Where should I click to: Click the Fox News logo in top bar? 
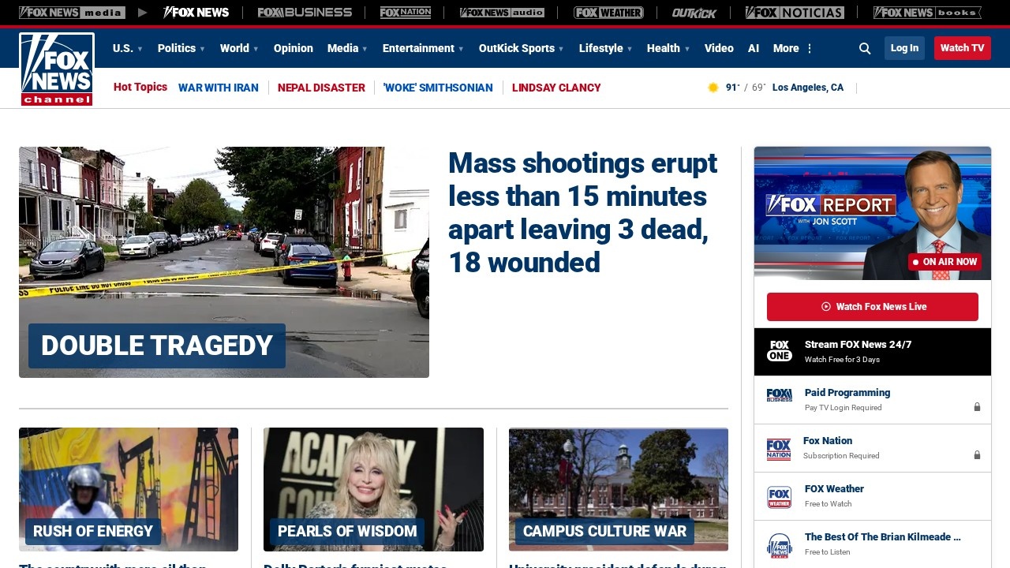(196, 13)
